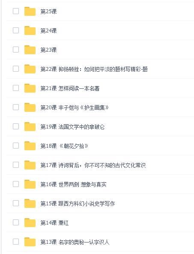Toggle the checkbox beside 第18课《朝花夕拾》

(16, 146)
